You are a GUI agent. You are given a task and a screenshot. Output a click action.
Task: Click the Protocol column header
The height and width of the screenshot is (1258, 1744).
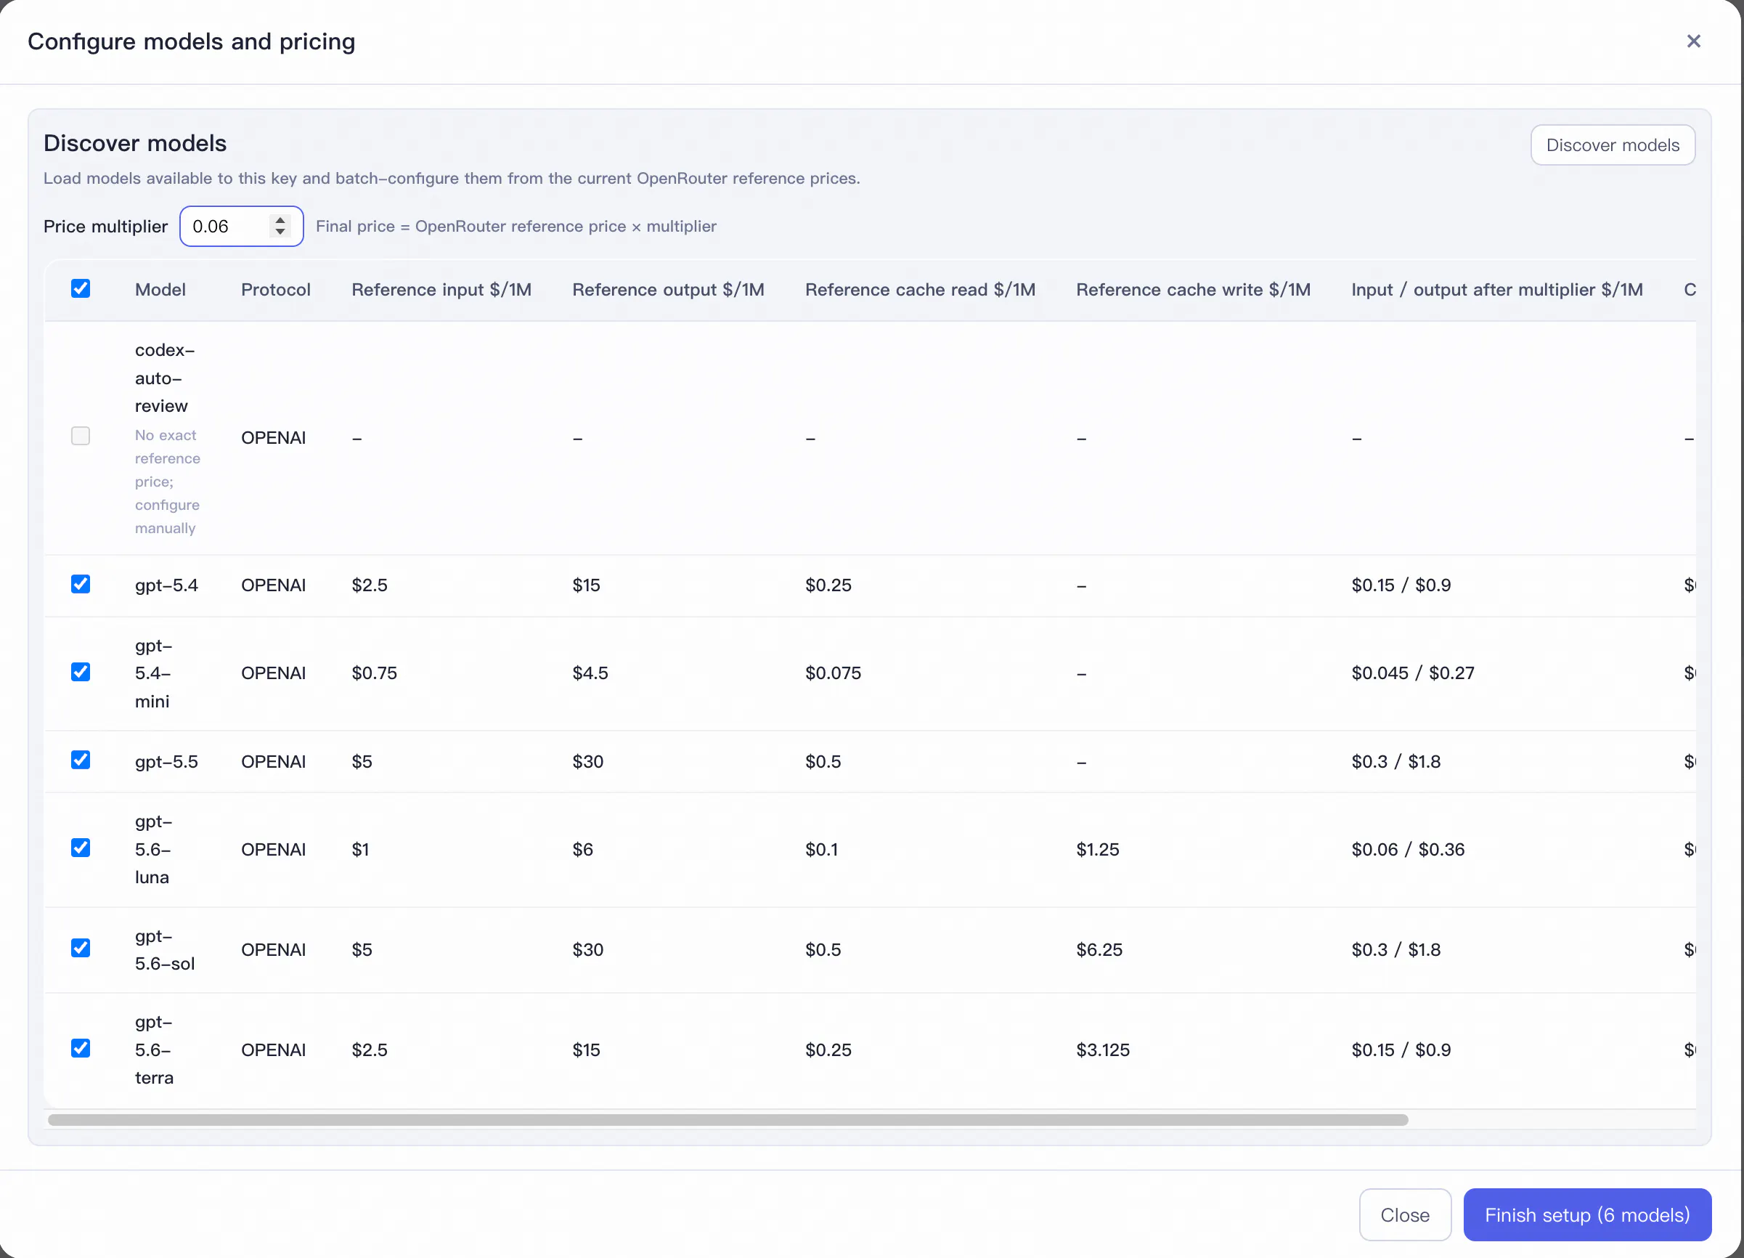click(275, 289)
